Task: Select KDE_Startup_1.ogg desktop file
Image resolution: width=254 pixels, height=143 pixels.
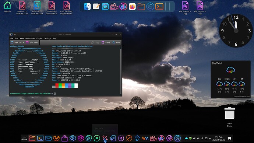Action: tap(185, 8)
